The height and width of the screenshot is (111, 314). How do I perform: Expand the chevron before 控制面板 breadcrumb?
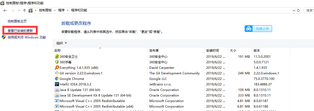36,10
